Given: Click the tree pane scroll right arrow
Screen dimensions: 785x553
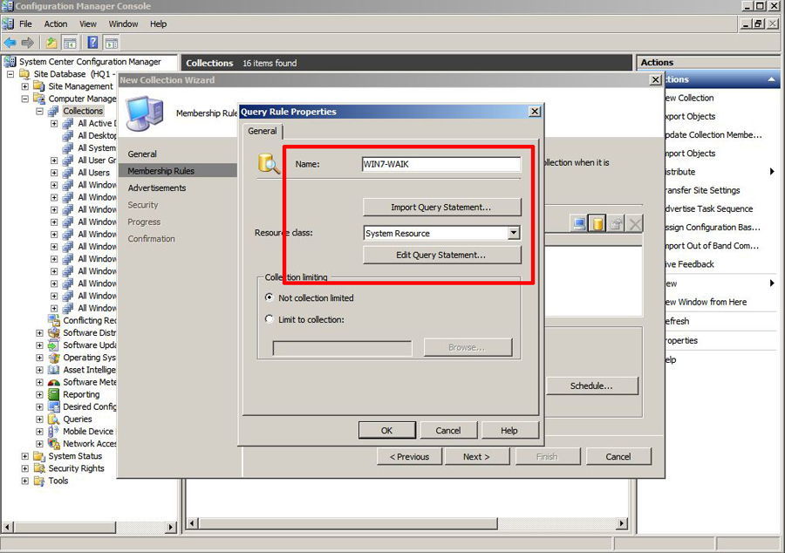Looking at the screenshot, I should pos(171,527).
